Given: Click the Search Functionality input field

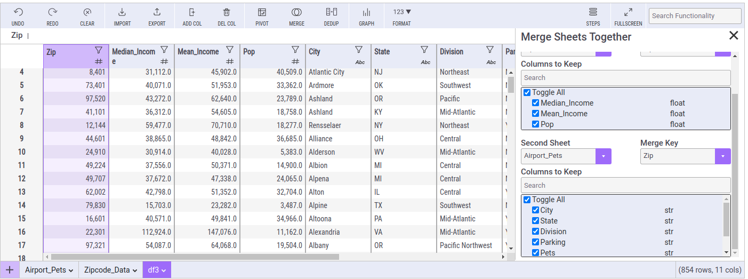Looking at the screenshot, I should tap(695, 16).
